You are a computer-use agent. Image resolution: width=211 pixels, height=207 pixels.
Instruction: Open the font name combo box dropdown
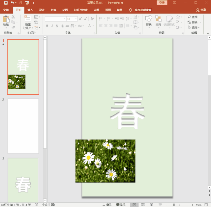[65, 19]
